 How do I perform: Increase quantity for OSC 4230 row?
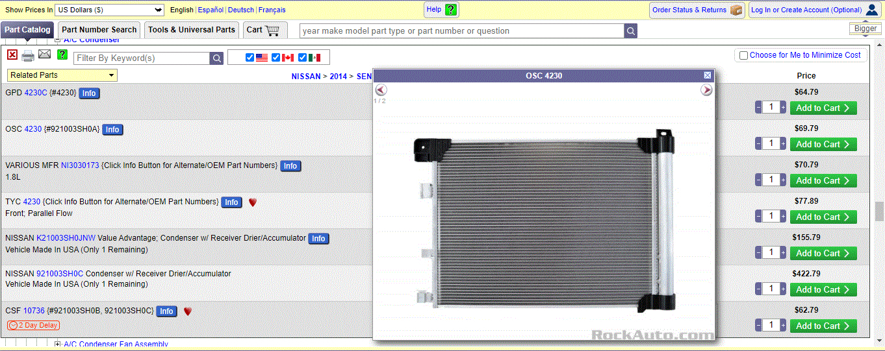tap(783, 144)
